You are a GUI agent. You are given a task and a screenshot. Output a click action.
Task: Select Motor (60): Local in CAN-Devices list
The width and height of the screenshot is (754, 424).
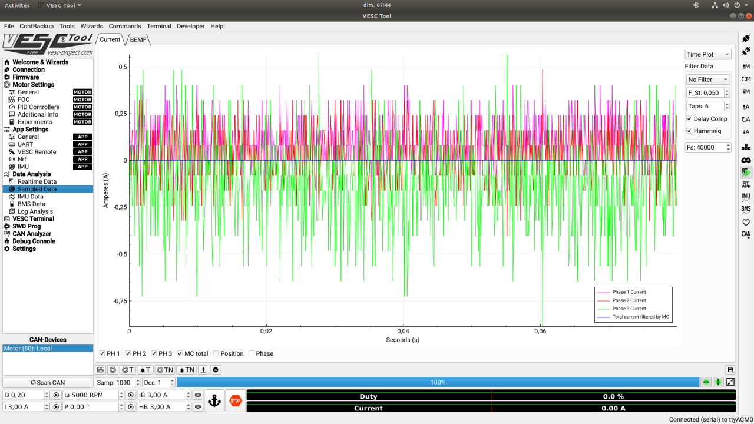47,348
